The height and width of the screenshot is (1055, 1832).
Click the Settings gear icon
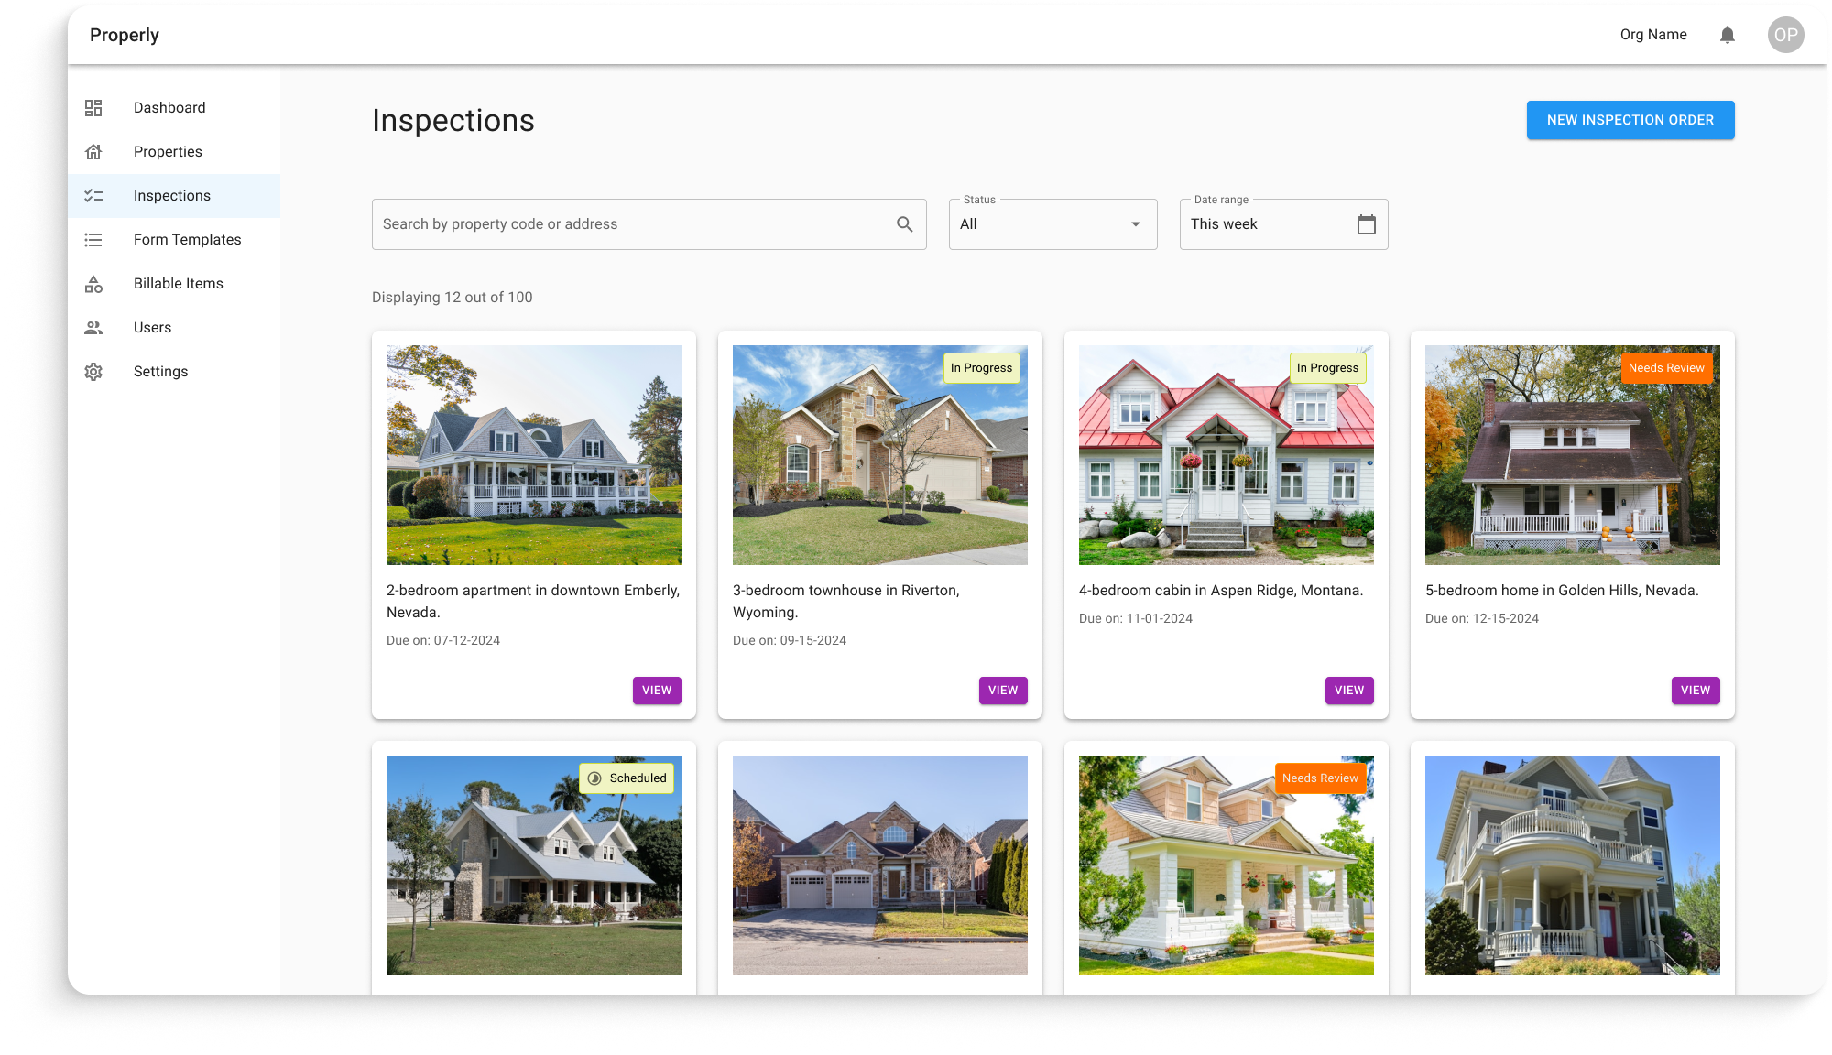[x=93, y=372]
